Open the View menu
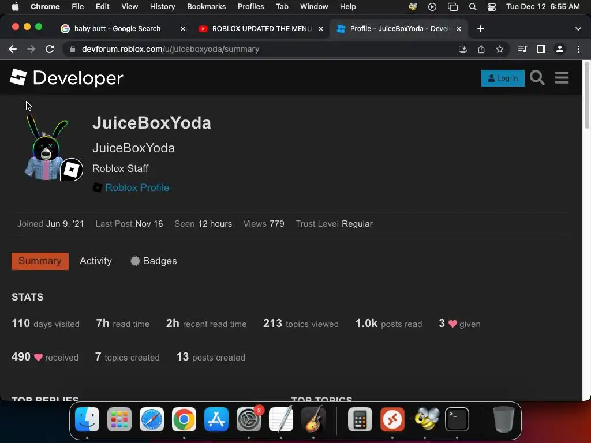Screen dimensions: 591x443 pos(129,7)
